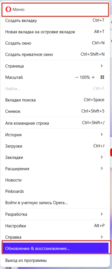Expand the Справка submenu

(x=55, y=237)
